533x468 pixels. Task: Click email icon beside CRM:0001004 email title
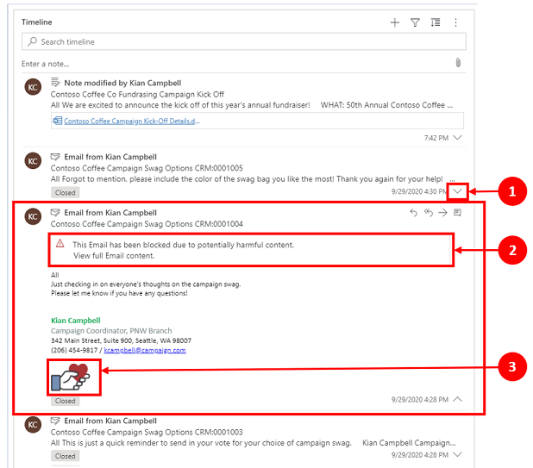pos(55,212)
